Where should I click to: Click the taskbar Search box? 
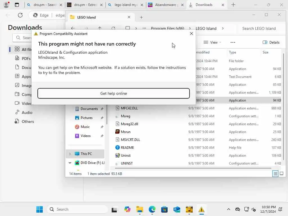pyautogui.click(x=78, y=209)
